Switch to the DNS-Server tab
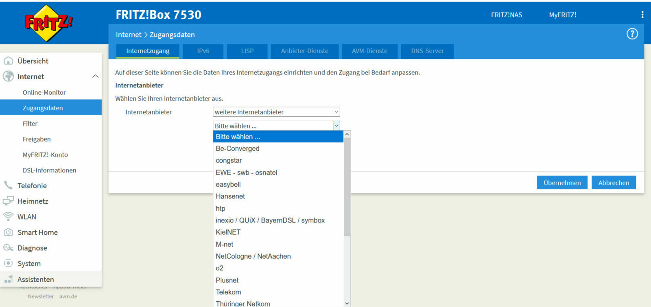This screenshot has height=307, width=651. pyautogui.click(x=427, y=51)
